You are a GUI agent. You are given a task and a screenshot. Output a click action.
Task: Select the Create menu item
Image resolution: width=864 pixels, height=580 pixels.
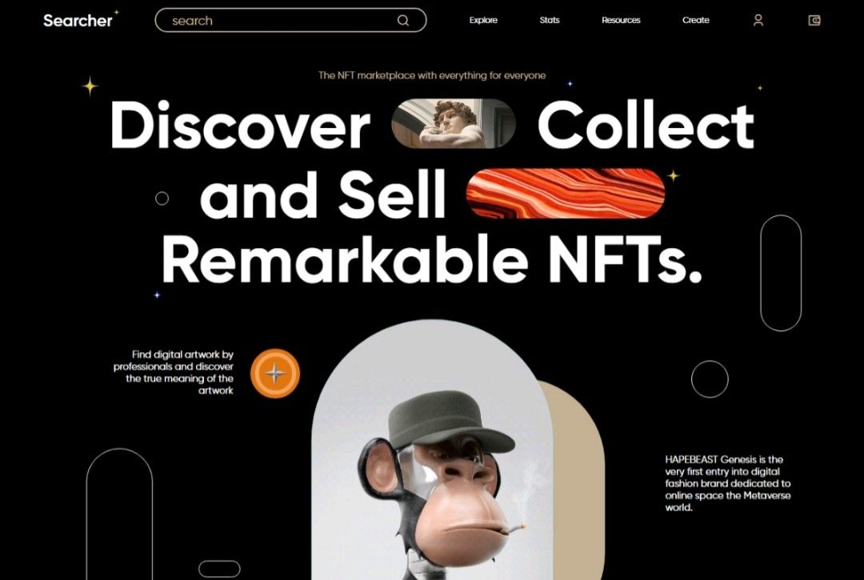click(696, 20)
